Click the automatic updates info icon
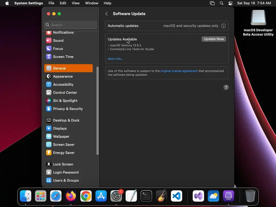This screenshot has height=207, width=276. pos(223,26)
